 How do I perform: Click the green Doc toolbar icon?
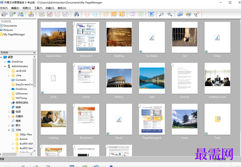pyautogui.click(x=141, y=14)
